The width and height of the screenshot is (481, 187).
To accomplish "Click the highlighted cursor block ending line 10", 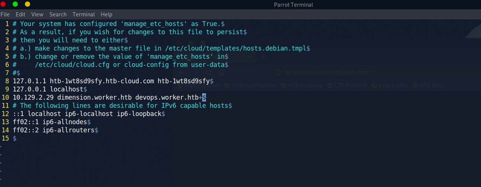I will pyautogui.click(x=204, y=97).
